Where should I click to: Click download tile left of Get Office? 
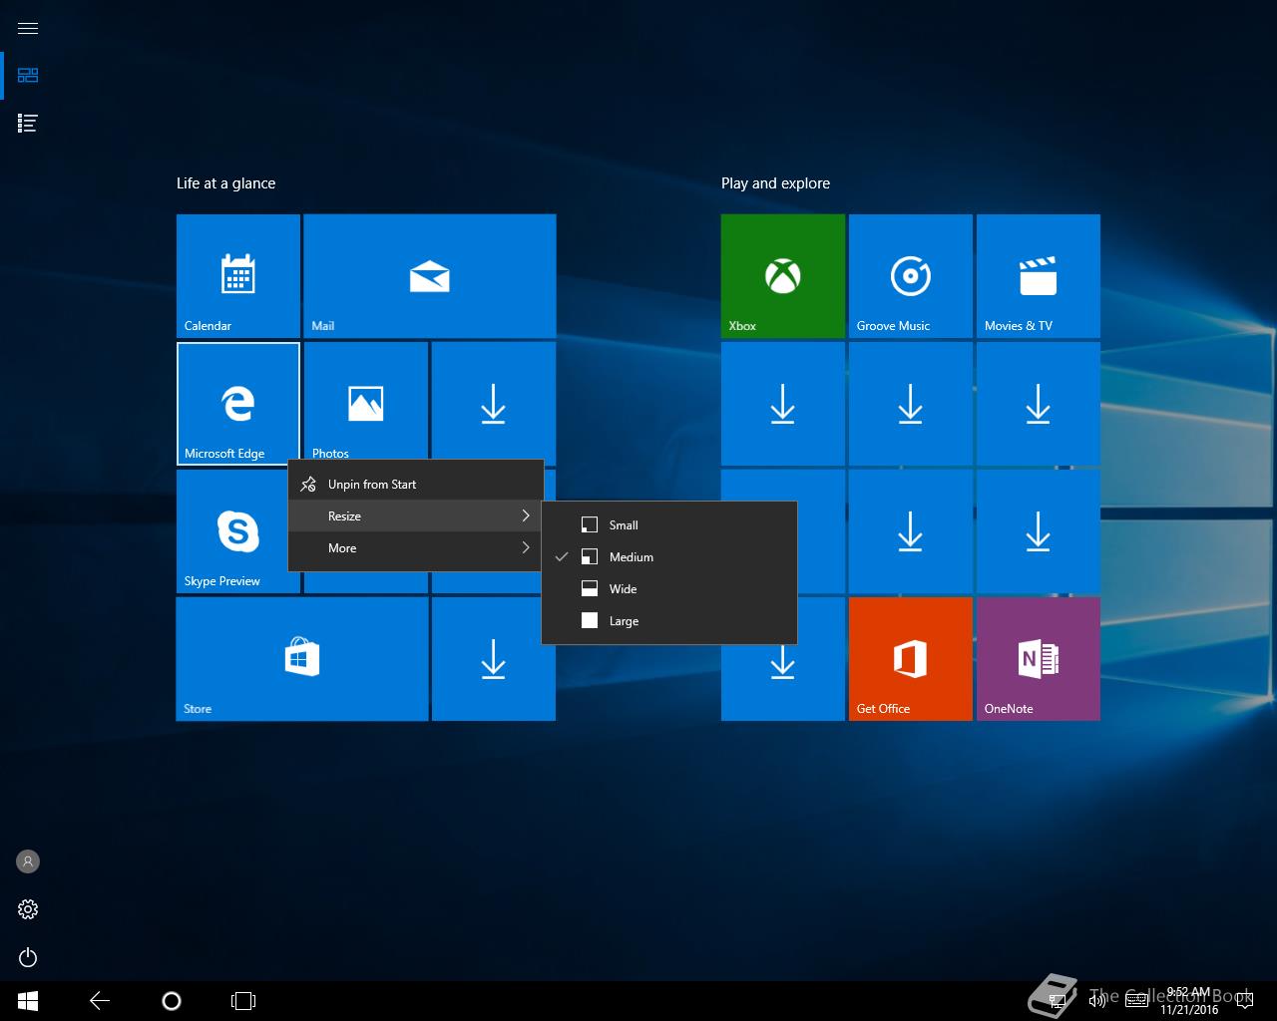(783, 683)
